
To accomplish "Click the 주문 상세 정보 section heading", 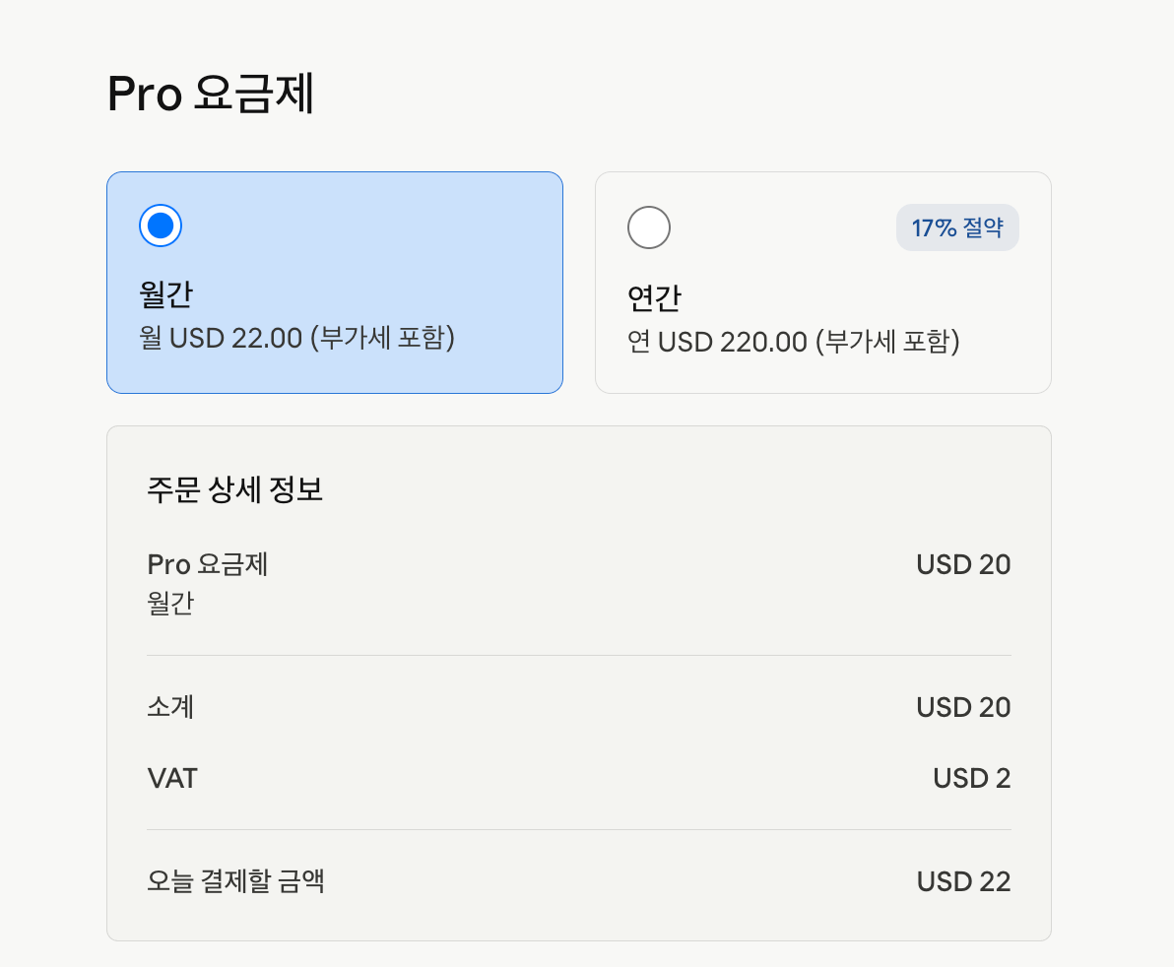I will point(234,489).
